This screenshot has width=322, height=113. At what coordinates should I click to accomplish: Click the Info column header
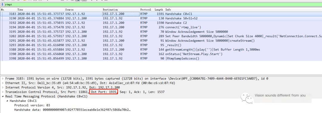pyautogui.click(x=168, y=10)
